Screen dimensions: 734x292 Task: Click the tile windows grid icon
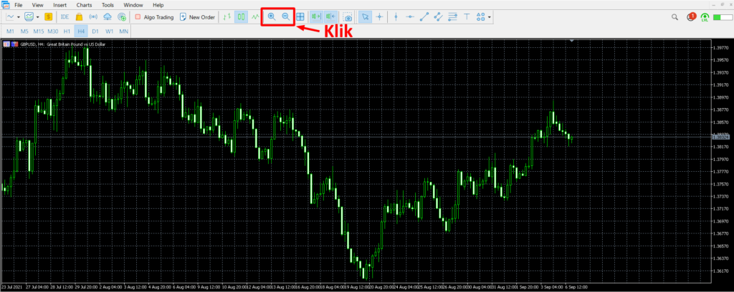(300, 16)
